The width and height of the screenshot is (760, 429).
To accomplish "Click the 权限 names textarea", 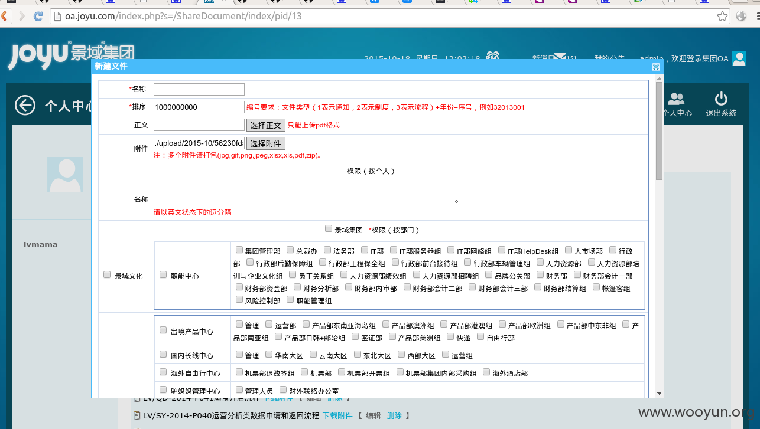I will 306,193.
